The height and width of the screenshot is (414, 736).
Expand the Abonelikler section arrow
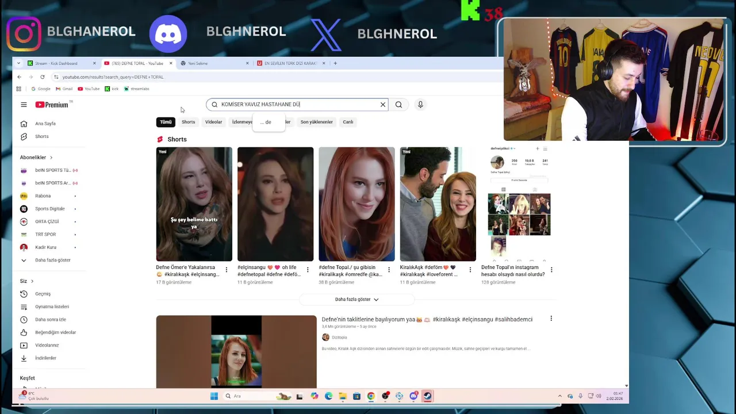pos(51,158)
